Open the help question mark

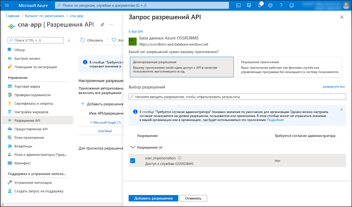click(281, 5)
